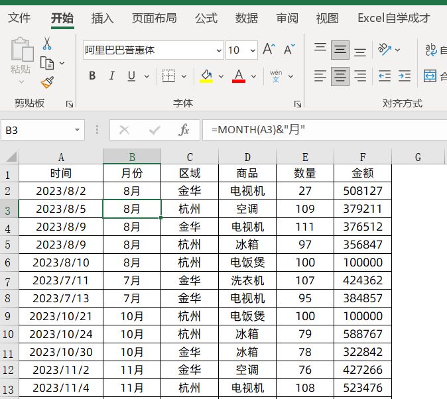Expand border style options
The height and width of the screenshot is (399, 447).
tap(184, 76)
